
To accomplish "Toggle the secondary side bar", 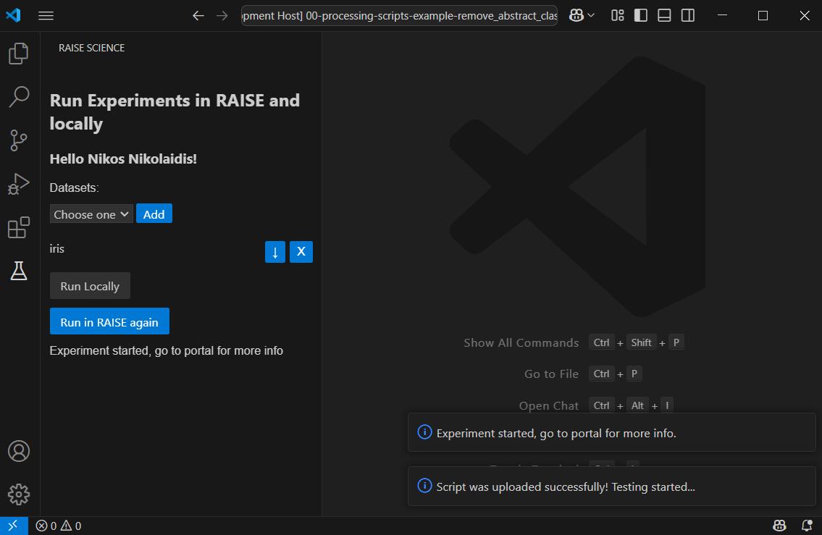I will pyautogui.click(x=688, y=16).
